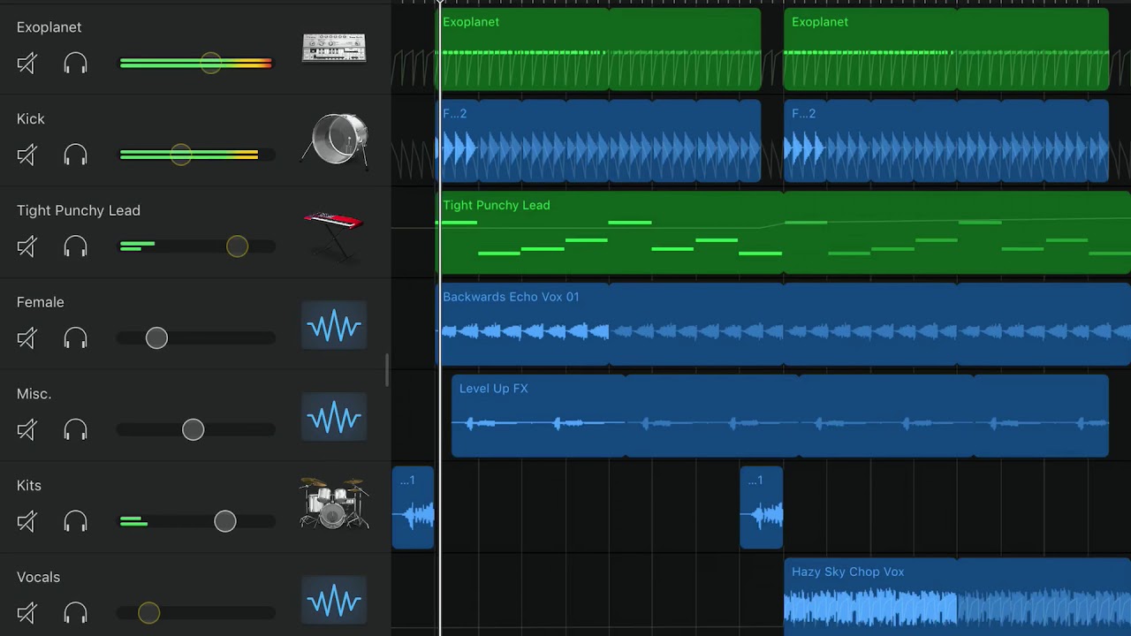The image size is (1131, 636).
Task: Select the Misc. track name
Action: 34,394
